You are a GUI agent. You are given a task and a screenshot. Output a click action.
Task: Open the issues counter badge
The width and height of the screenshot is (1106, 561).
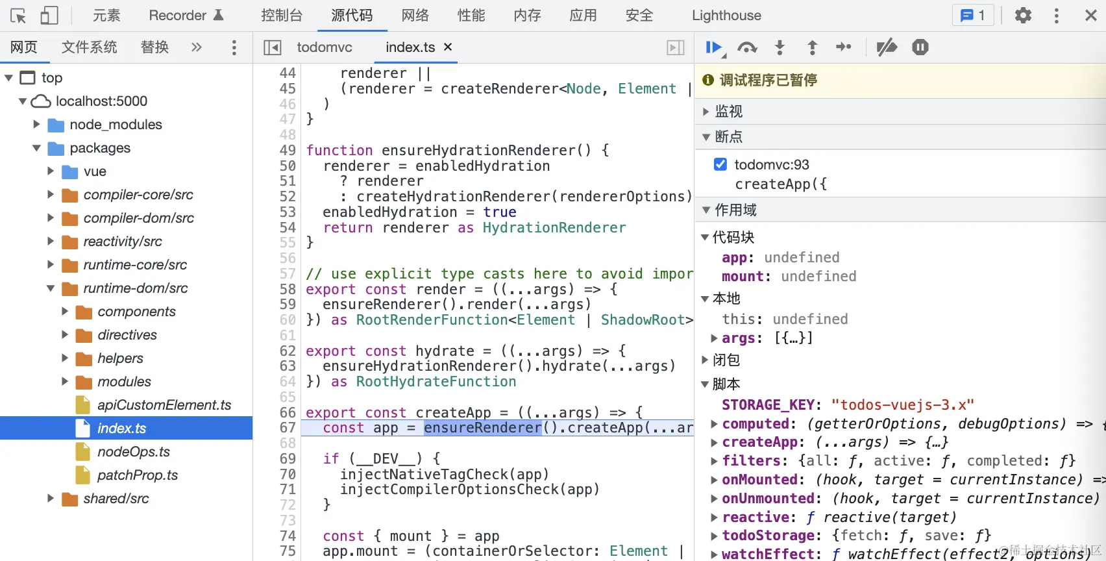973,16
